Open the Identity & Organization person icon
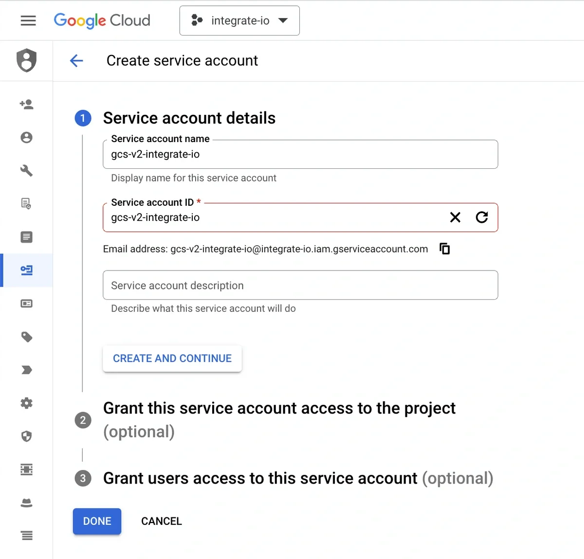This screenshot has height=559, width=584. tap(26, 137)
